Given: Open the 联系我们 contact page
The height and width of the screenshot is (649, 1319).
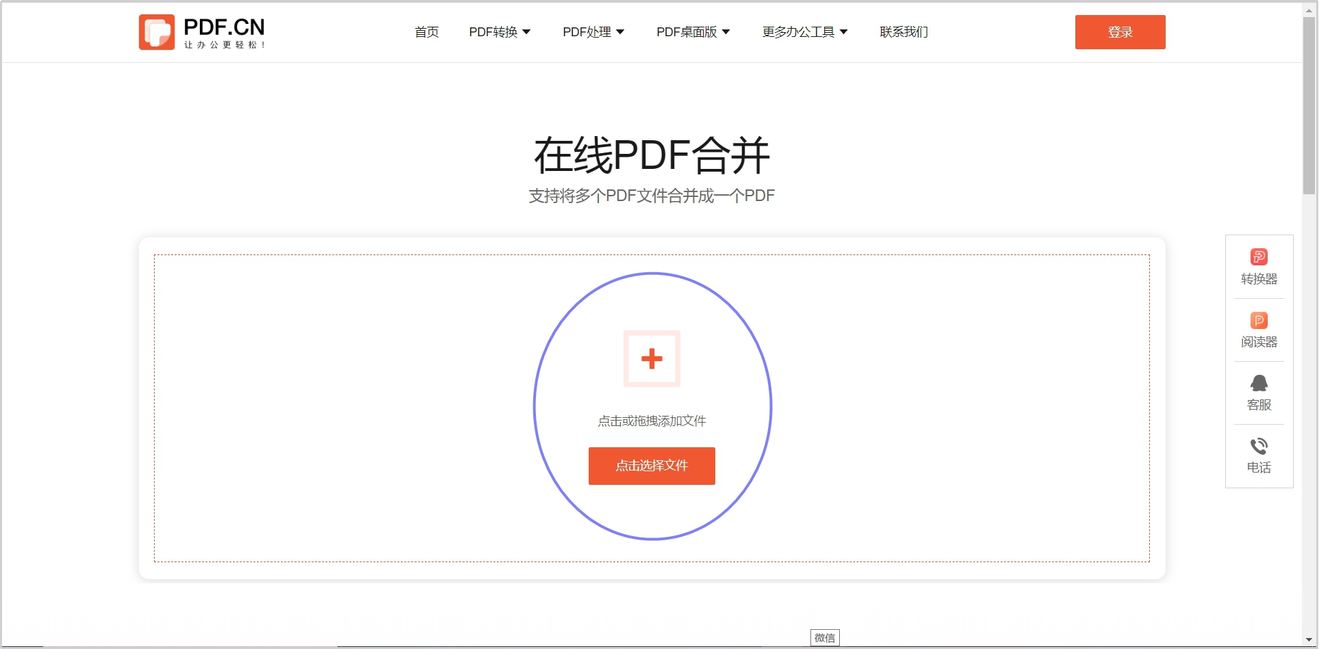Looking at the screenshot, I should [904, 32].
